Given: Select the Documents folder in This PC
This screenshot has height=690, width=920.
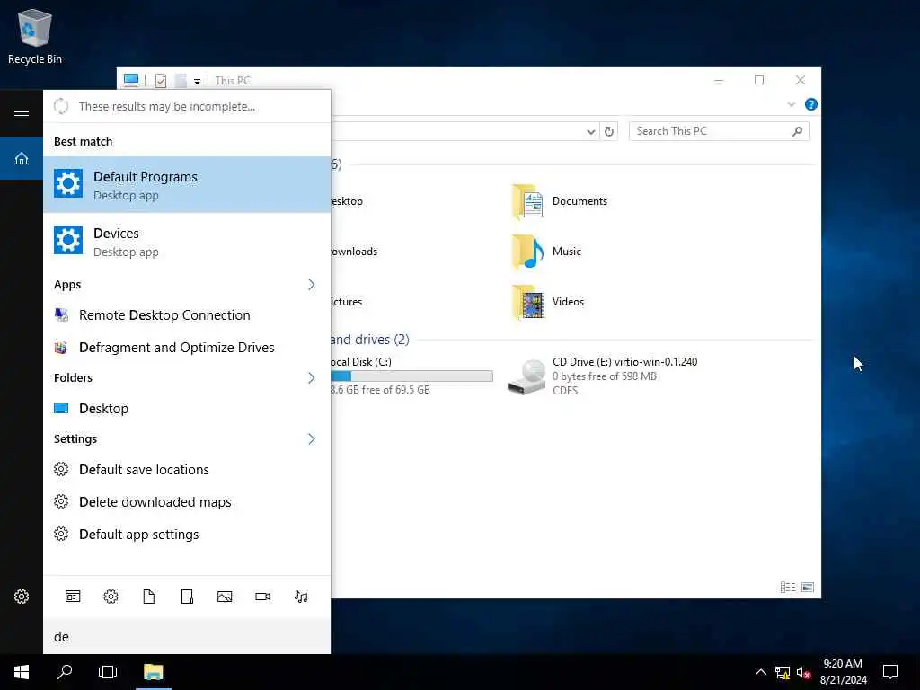Looking at the screenshot, I should (x=561, y=201).
